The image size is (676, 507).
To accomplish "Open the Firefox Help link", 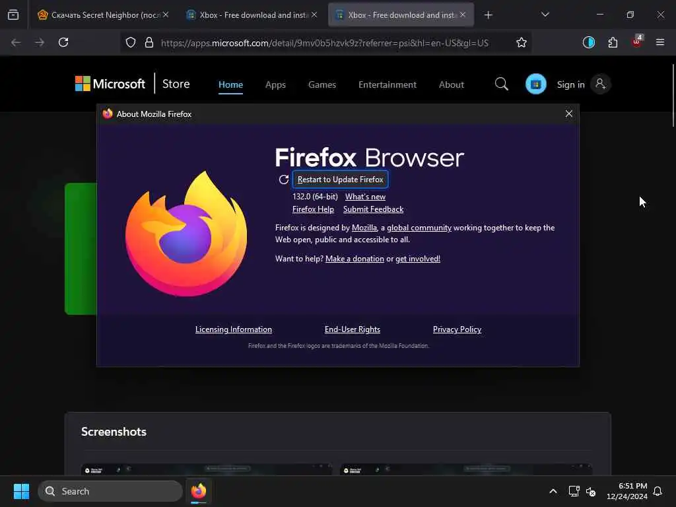I will point(313,209).
